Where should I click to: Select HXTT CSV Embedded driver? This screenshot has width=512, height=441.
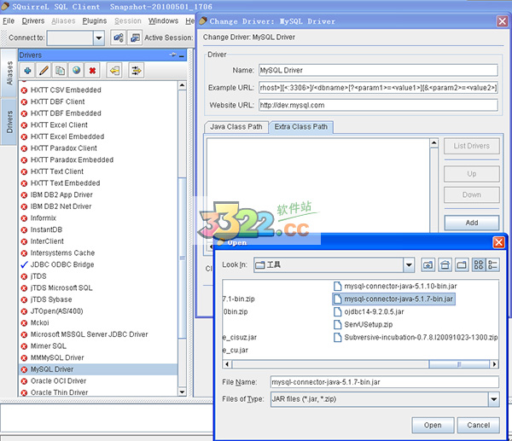click(x=98, y=90)
